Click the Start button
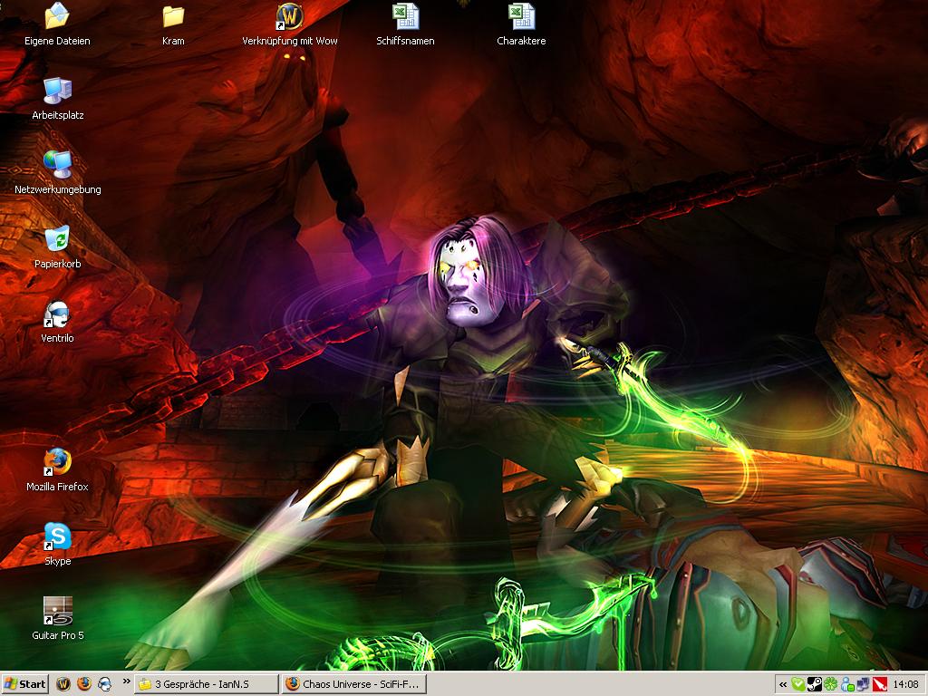This screenshot has width=928, height=696. pos(25,684)
